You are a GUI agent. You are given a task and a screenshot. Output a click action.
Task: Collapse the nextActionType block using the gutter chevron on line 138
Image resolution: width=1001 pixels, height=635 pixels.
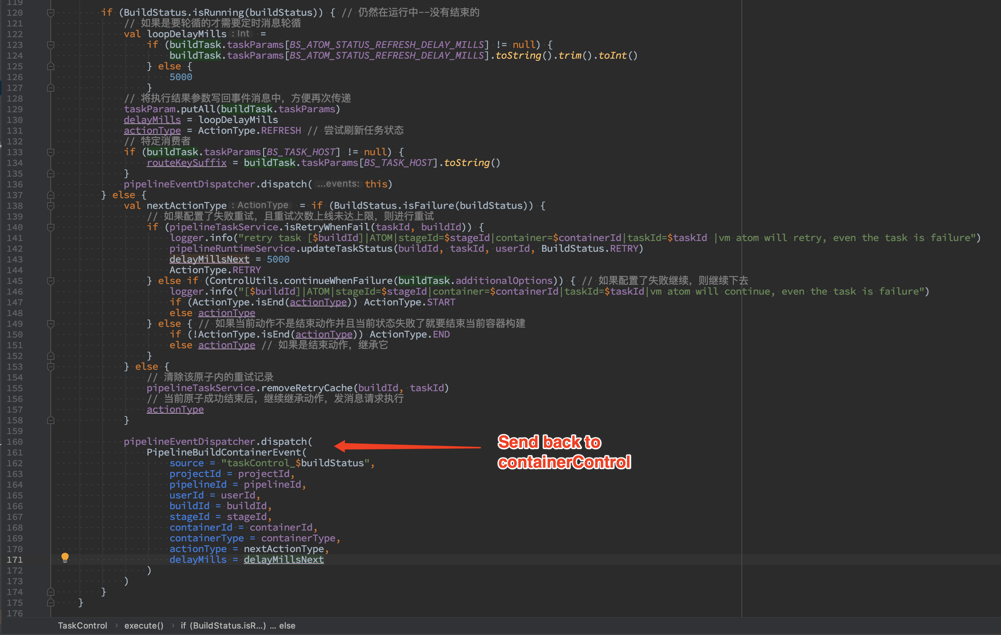(x=50, y=206)
